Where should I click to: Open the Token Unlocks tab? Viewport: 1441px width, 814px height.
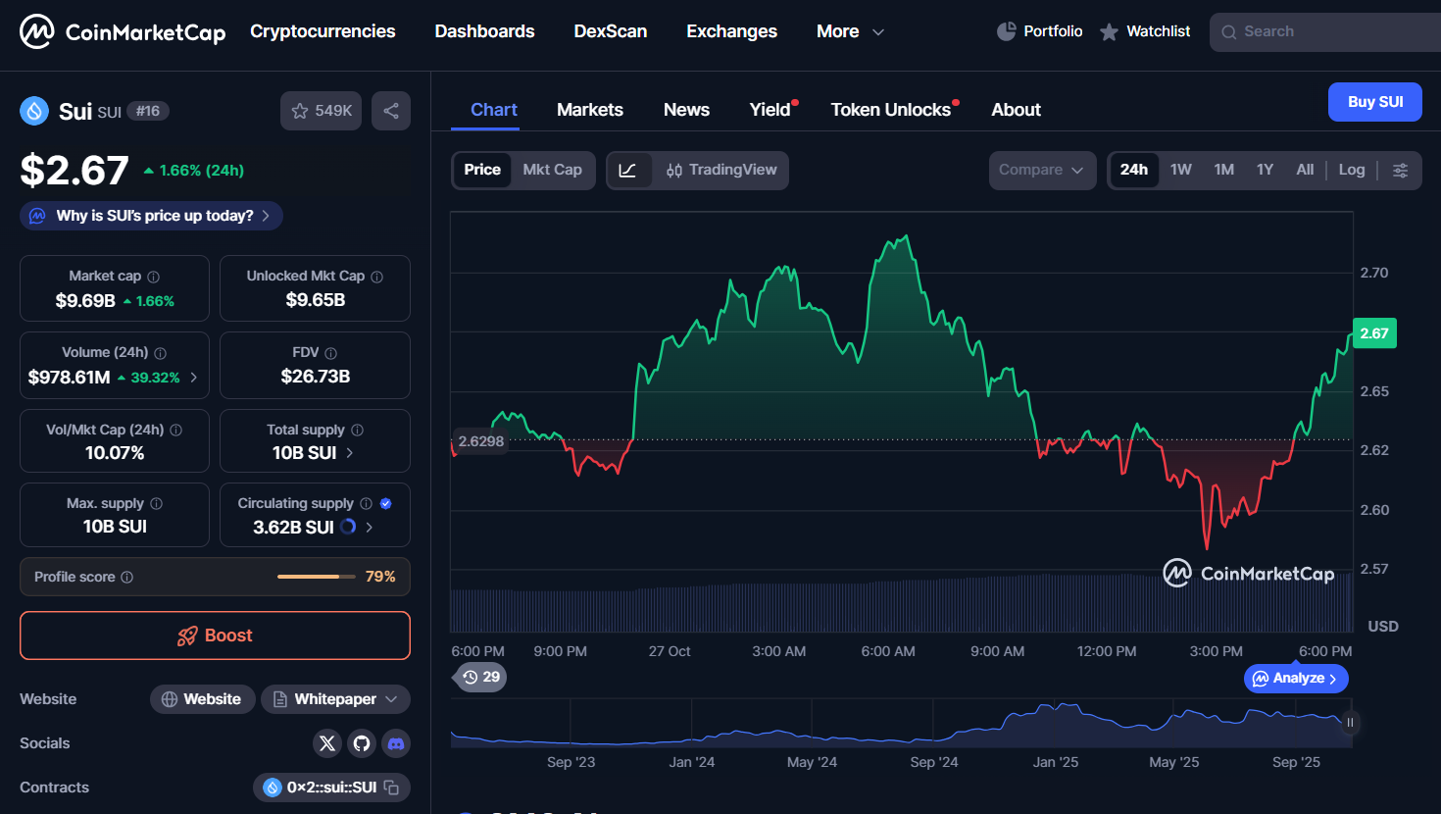tap(890, 110)
